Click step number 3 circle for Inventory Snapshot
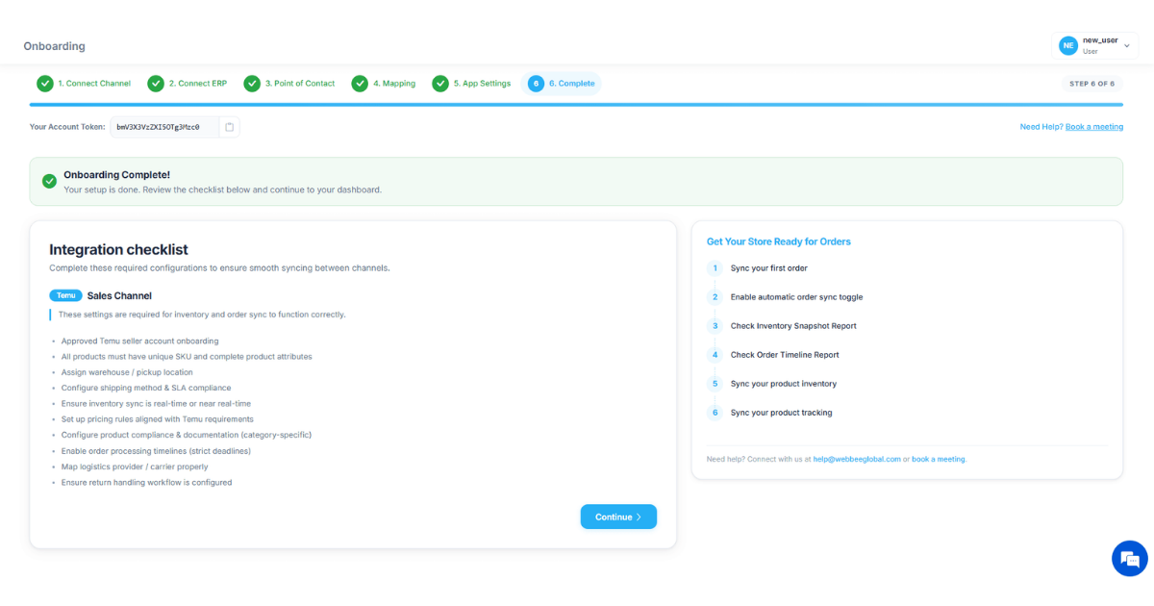Viewport: 1154px width, 606px height. (x=715, y=326)
